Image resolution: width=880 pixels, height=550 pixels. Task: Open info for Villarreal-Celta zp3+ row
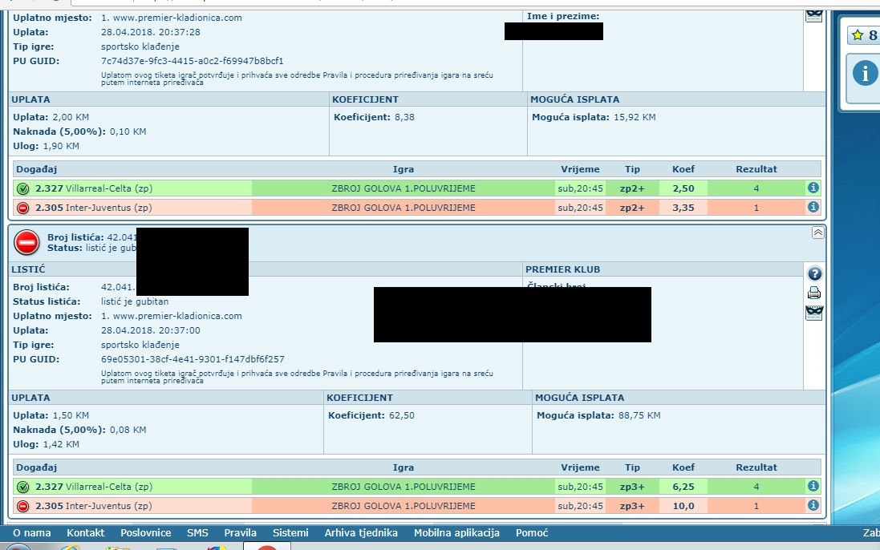pos(813,486)
